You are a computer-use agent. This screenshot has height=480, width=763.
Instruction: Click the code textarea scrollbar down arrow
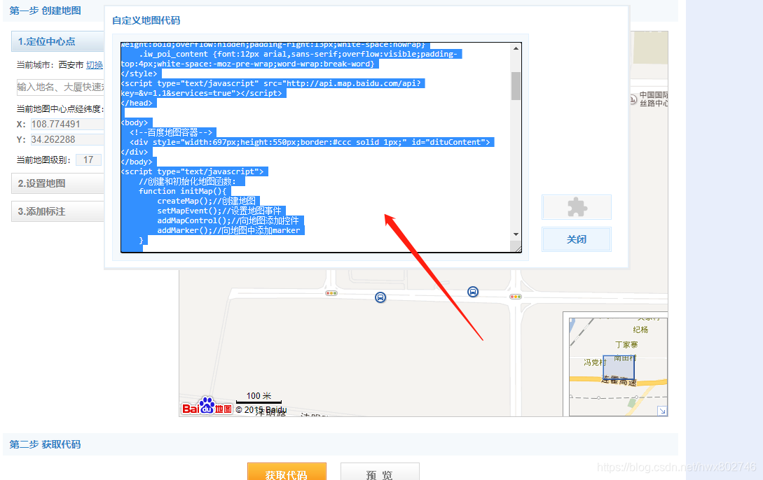click(516, 234)
